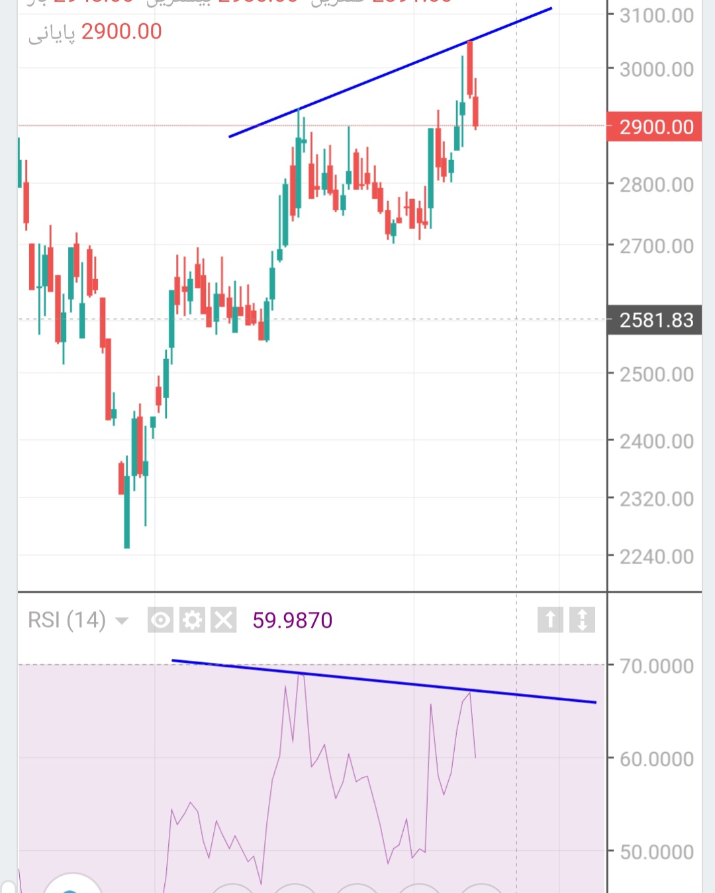This screenshot has width=715, height=893.
Task: Select the blue trend line in the RSI pane
Action: click(384, 681)
